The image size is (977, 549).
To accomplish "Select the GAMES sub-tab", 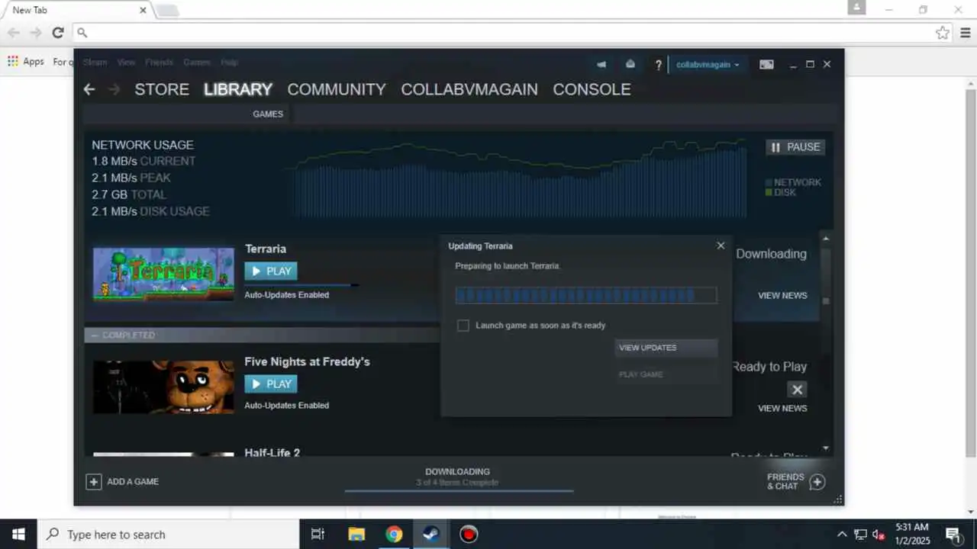I will coord(268,114).
